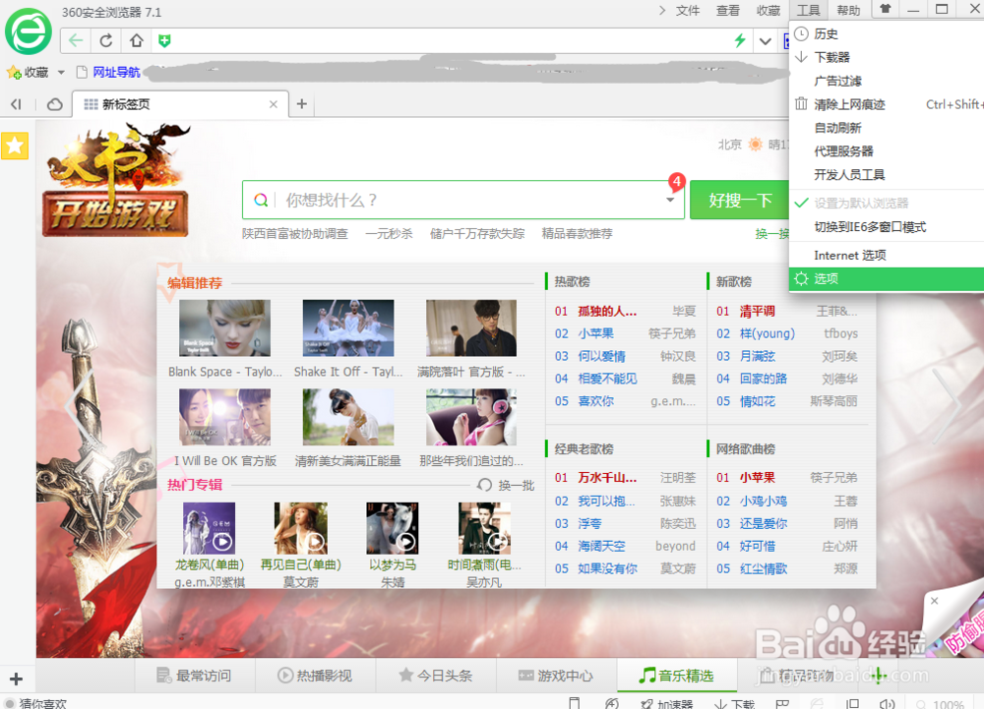Select 广告过滤 menu entry
The height and width of the screenshot is (709, 984).
(x=887, y=81)
